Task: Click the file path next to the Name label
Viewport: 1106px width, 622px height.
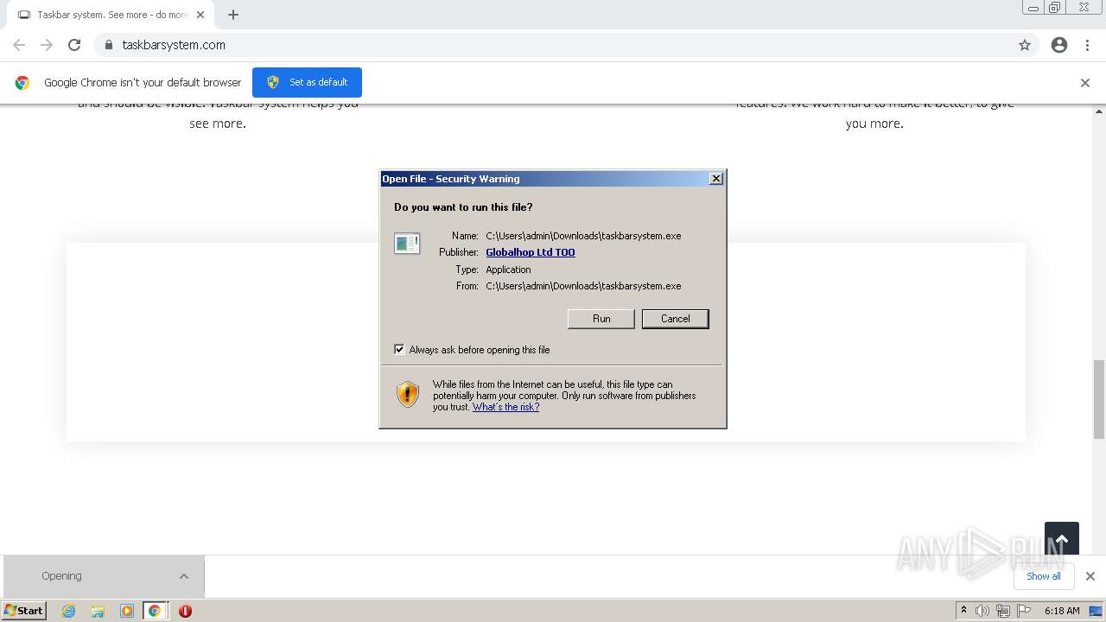Action: 583,236
